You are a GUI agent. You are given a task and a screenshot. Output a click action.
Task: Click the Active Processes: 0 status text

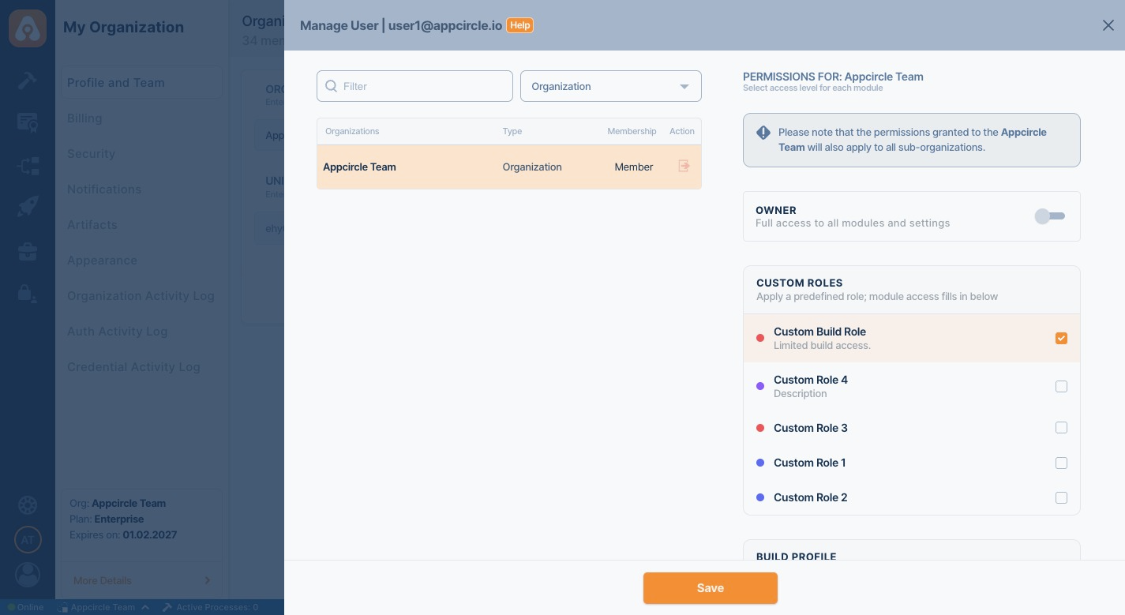(x=217, y=607)
